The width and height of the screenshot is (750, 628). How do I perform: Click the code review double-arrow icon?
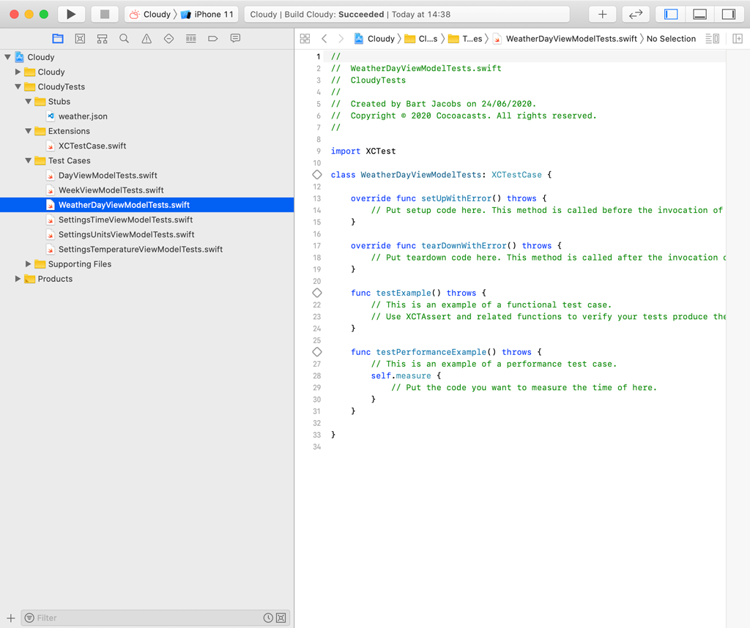pyautogui.click(x=635, y=14)
